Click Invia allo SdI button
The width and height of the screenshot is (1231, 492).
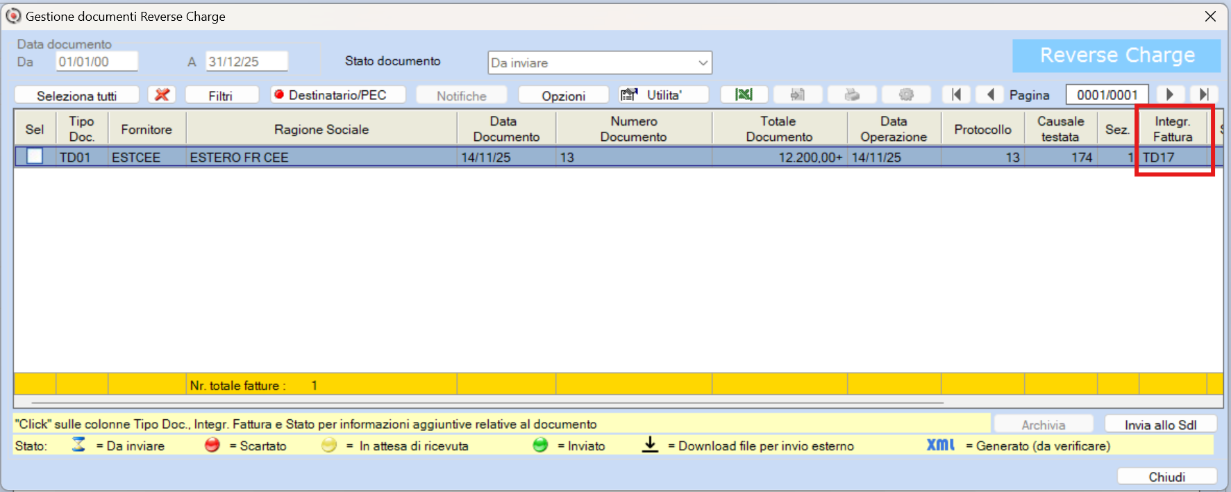(x=1160, y=425)
